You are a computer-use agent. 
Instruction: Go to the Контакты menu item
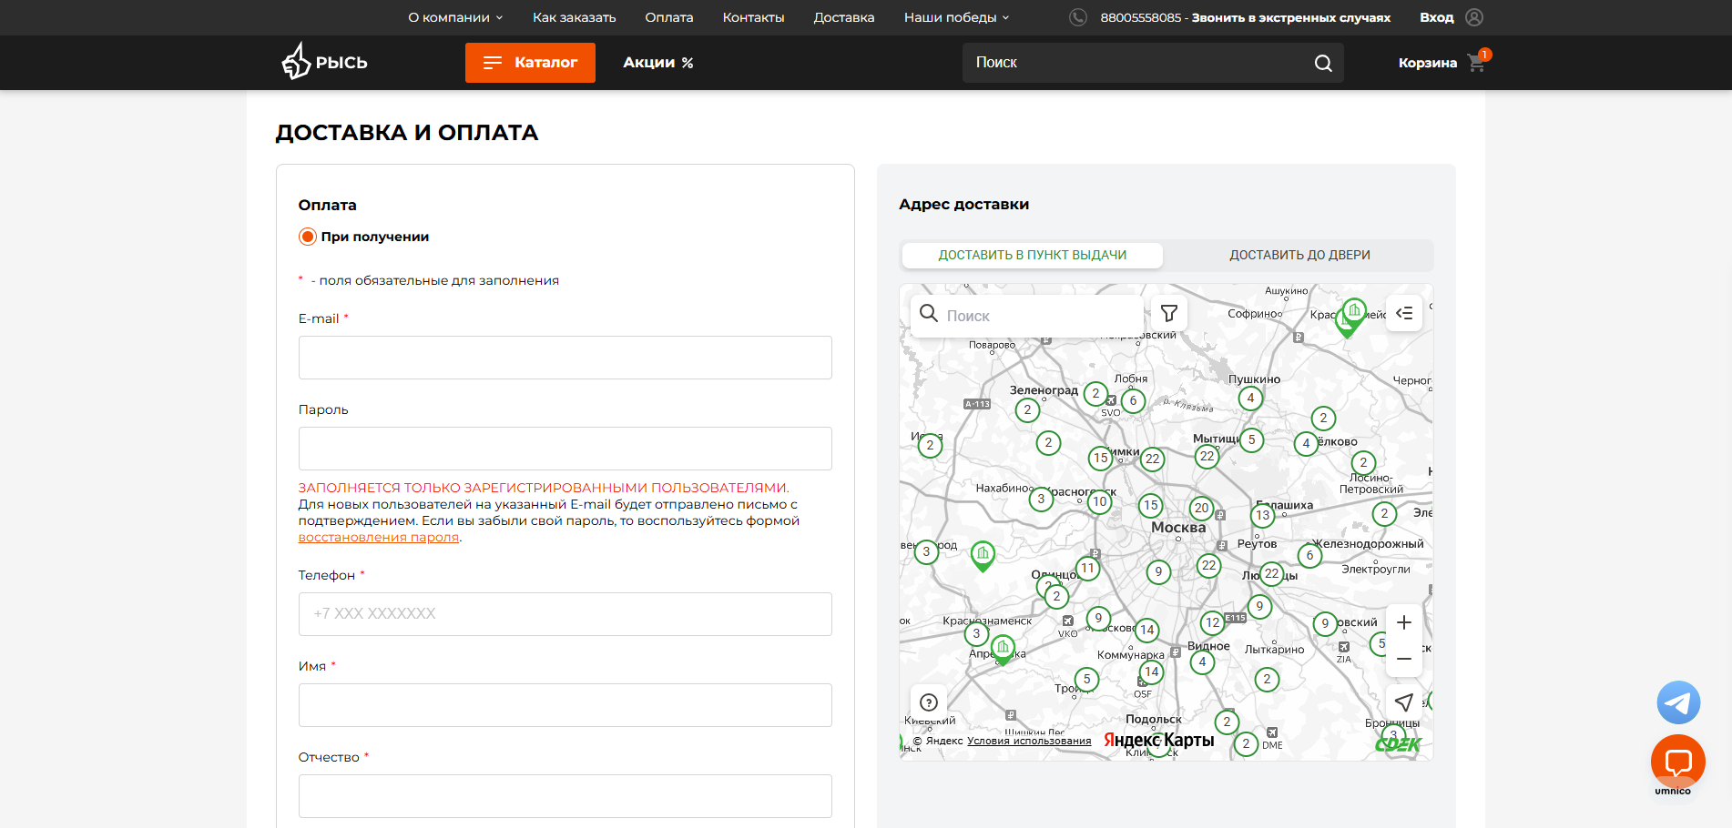click(753, 17)
